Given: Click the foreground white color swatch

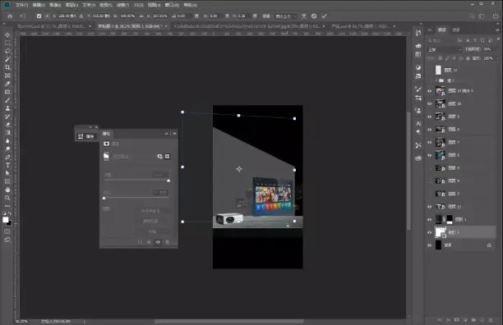Looking at the screenshot, I should pyautogui.click(x=6, y=220).
